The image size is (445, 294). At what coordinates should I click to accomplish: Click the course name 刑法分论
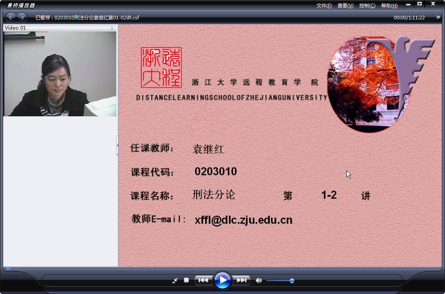[214, 195]
